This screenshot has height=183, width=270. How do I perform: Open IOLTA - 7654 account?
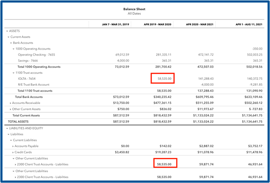27,79
